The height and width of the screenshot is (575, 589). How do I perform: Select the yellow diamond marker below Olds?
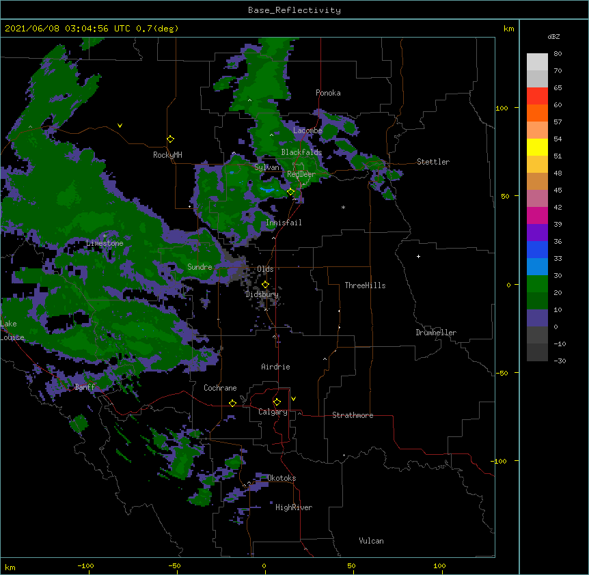coord(265,285)
